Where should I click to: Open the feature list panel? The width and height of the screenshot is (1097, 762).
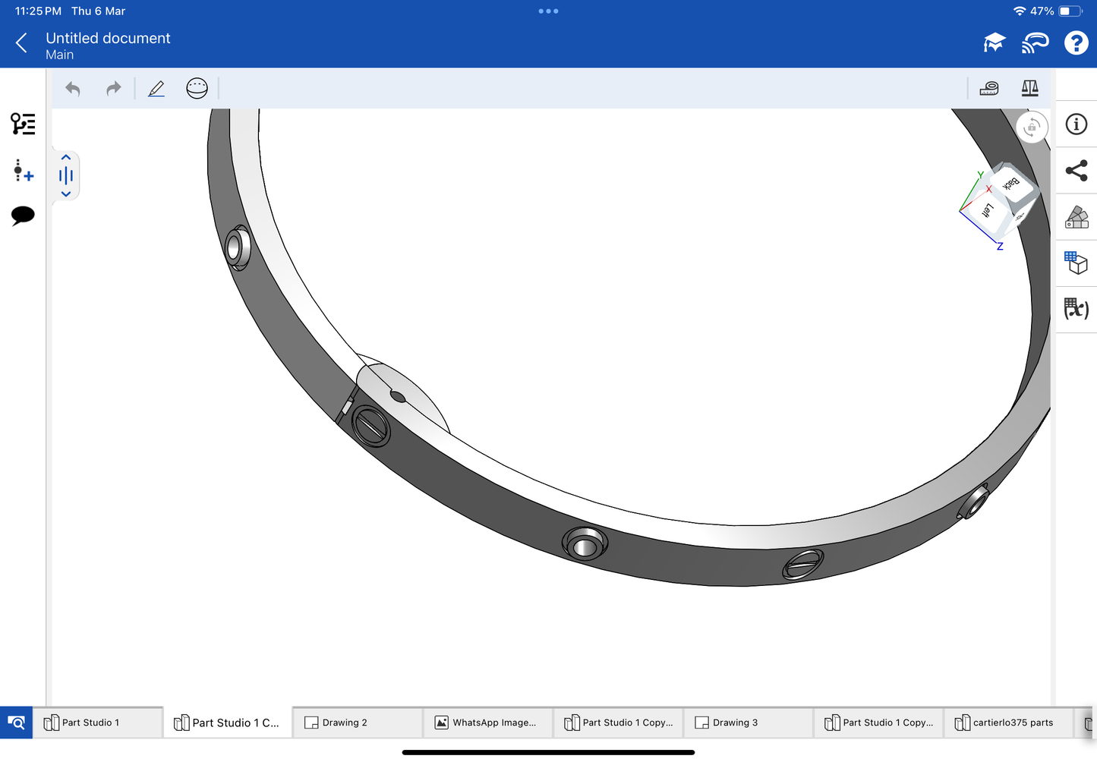[23, 124]
